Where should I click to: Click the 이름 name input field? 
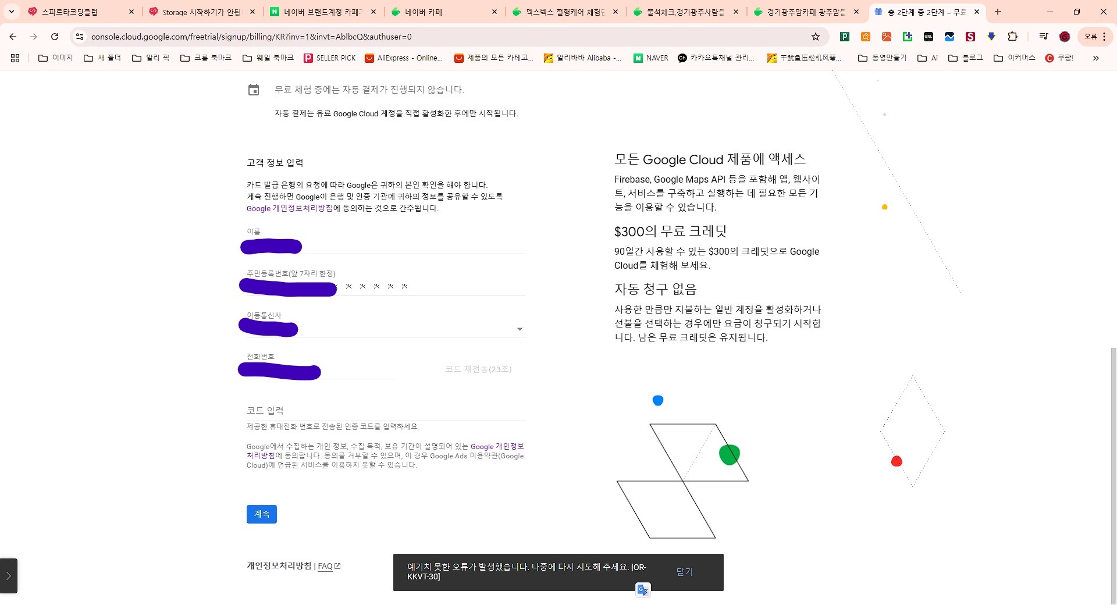386,246
